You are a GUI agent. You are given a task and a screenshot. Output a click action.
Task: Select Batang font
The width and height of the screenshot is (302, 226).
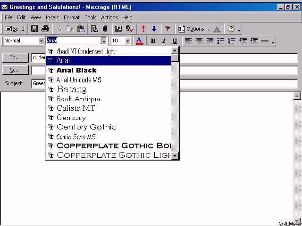109,89
